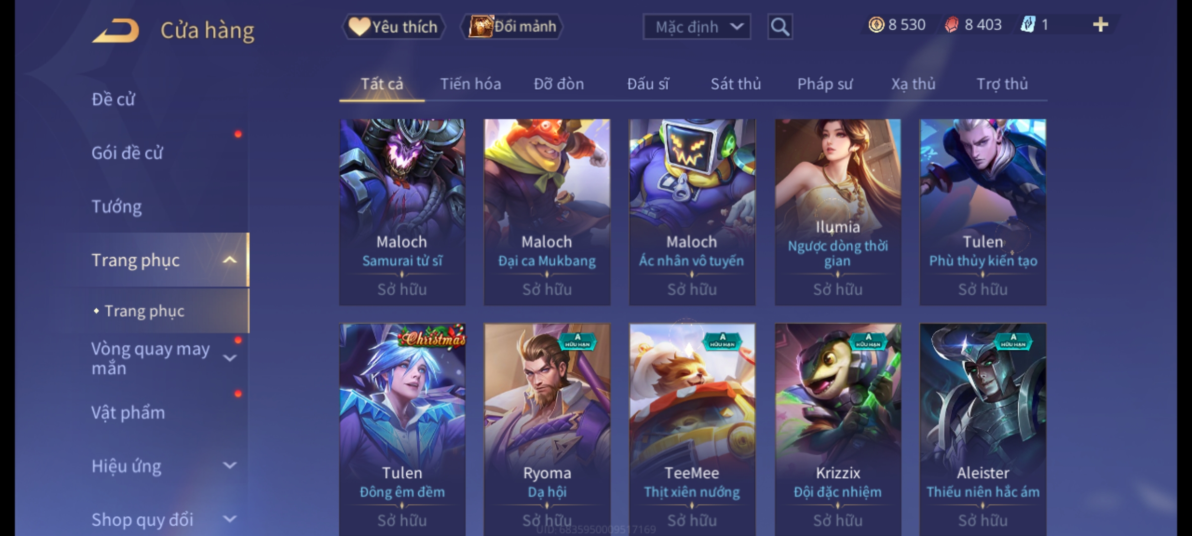Tap the red ruby currency icon

(951, 25)
